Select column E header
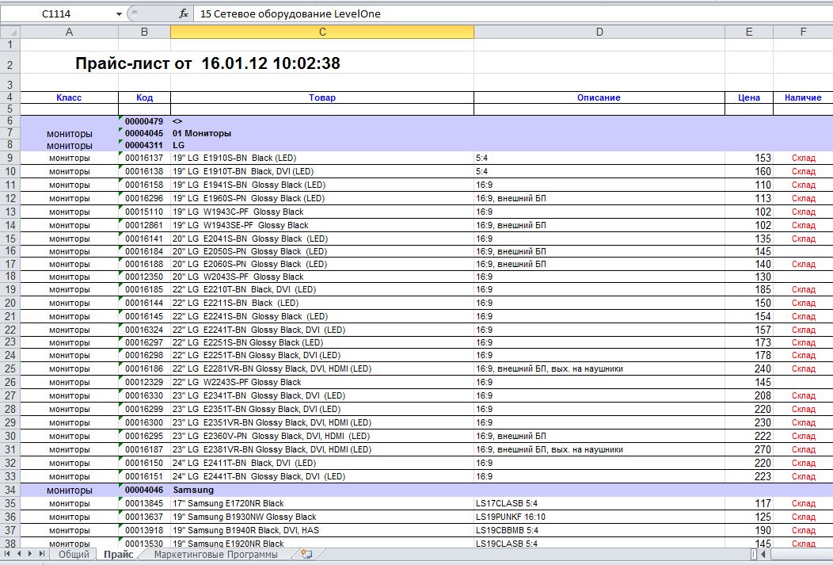The image size is (833, 565). [748, 32]
